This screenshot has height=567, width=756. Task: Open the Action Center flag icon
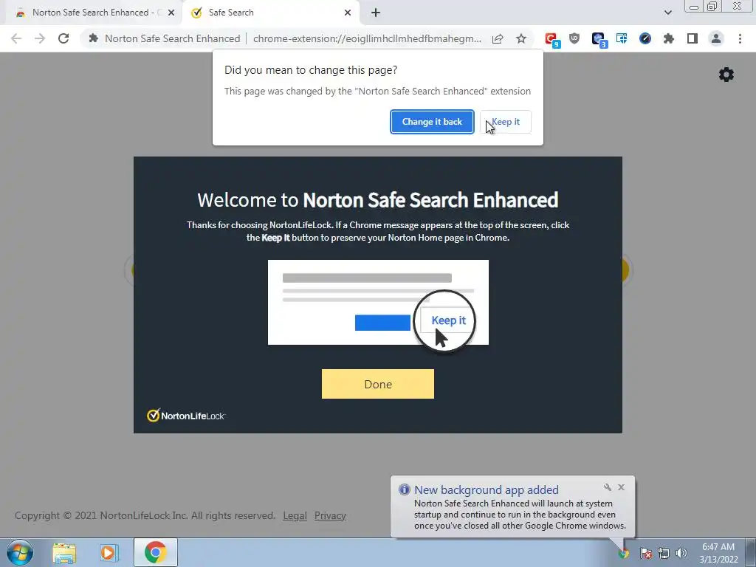(646, 554)
